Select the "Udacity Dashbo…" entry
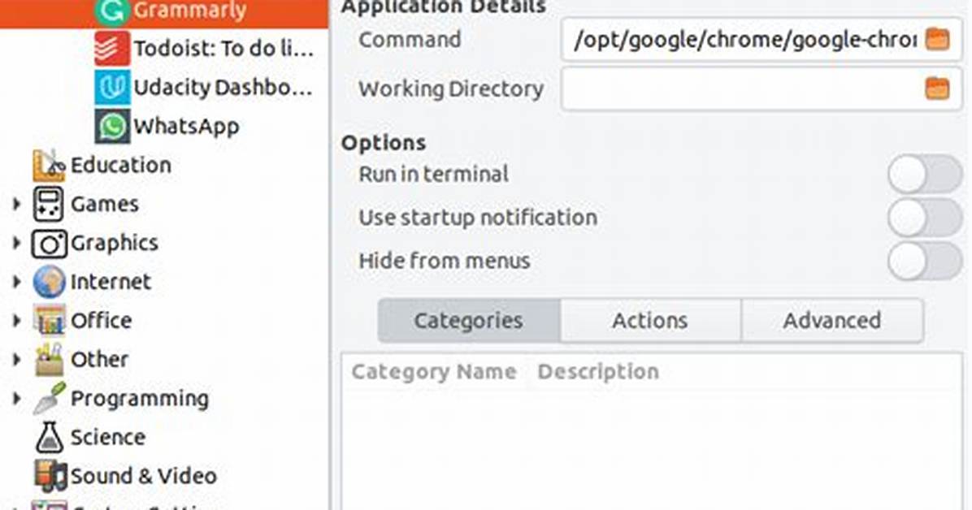Image resolution: width=972 pixels, height=510 pixels. pos(223,88)
